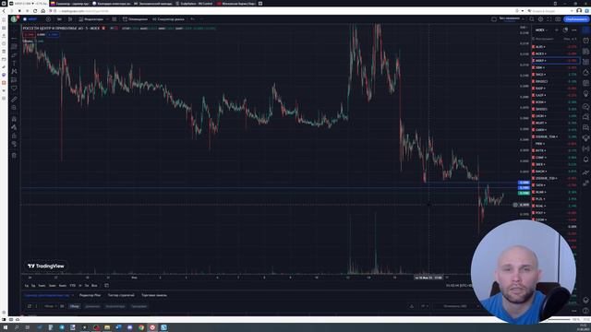Image resolution: width=591 pixels, height=332 pixels.
Task: Click the undo arrow in top toolbar
Action: (193, 19)
